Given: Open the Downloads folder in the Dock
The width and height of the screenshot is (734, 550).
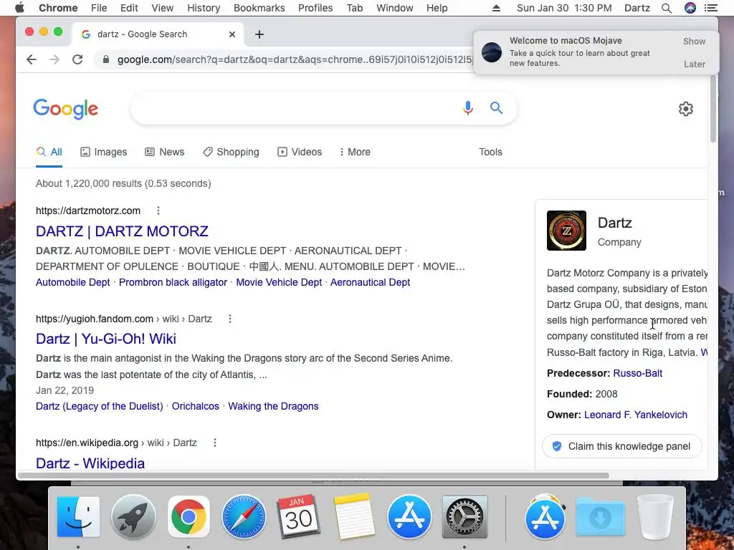Looking at the screenshot, I should tap(601, 517).
